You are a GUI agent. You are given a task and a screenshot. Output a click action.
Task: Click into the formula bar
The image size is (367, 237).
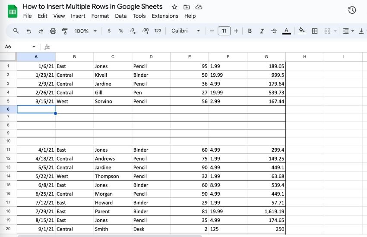coord(208,47)
